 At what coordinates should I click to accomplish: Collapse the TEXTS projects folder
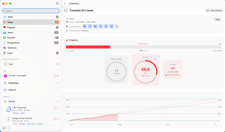57,101
